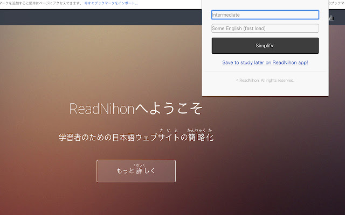Click the もっと詳しく button
This screenshot has width=345, height=215.
point(136,171)
